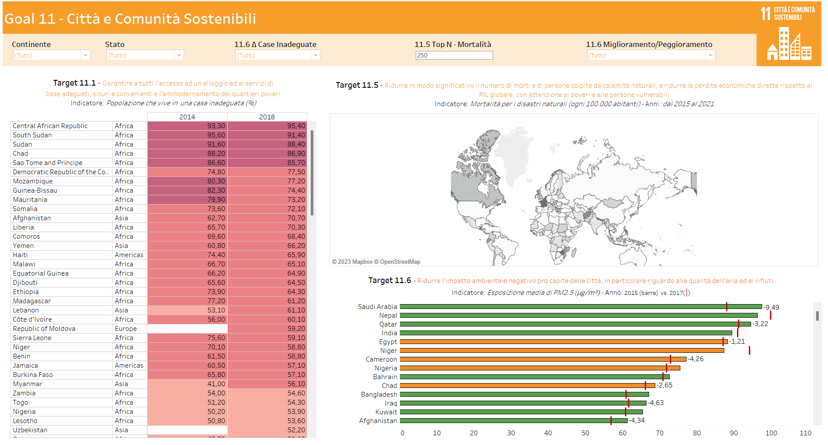
Task: Select the Central African Republic row label
Action: tap(50, 126)
